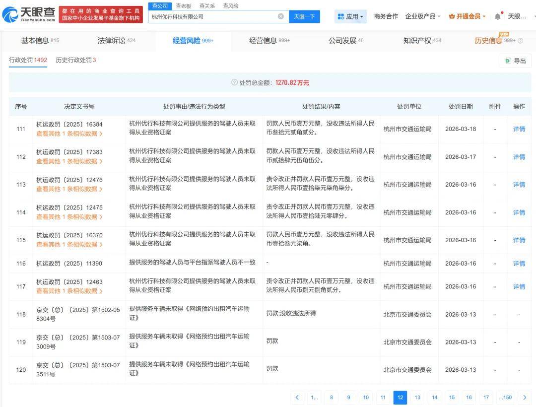Open the 公司发展 tab
536x407 pixels.
[346, 41]
